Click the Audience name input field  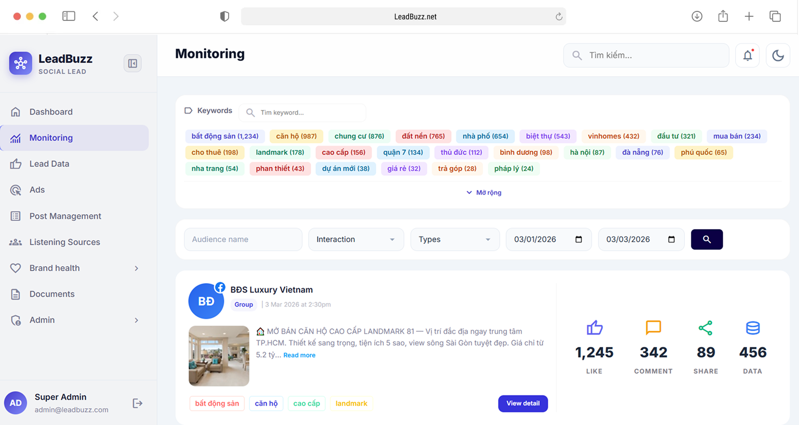[x=243, y=240]
